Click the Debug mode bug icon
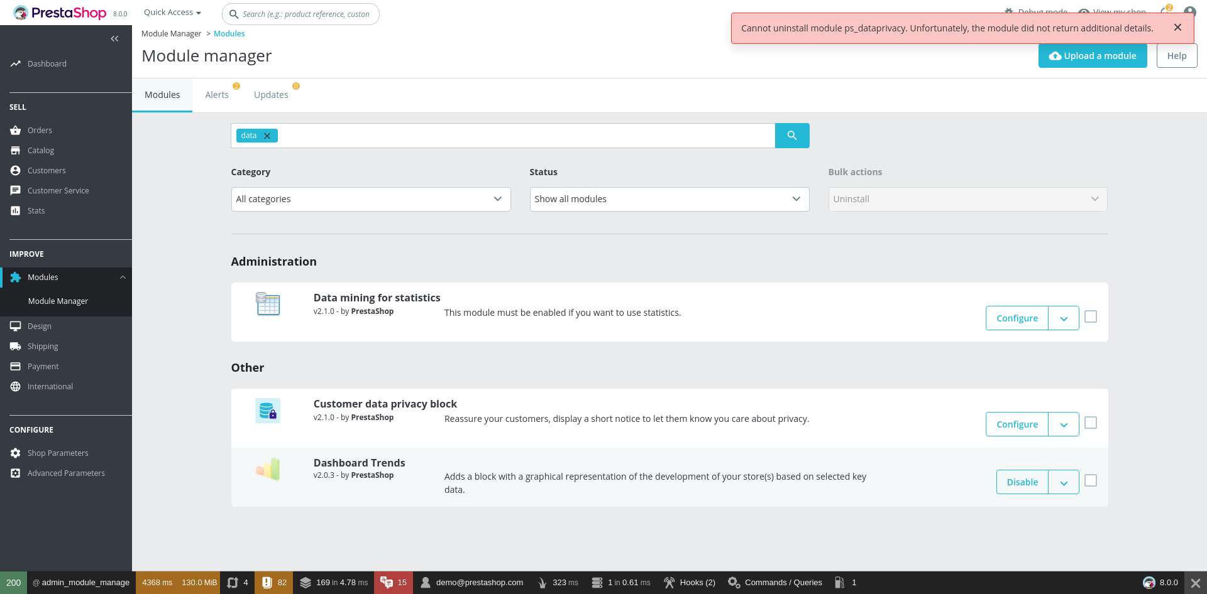The width and height of the screenshot is (1207, 594). pyautogui.click(x=1008, y=11)
